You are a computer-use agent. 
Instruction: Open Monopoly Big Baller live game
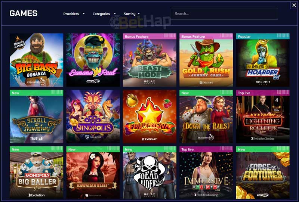point(36,173)
